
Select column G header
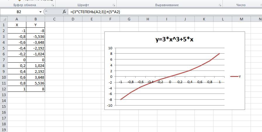coord(129,19)
